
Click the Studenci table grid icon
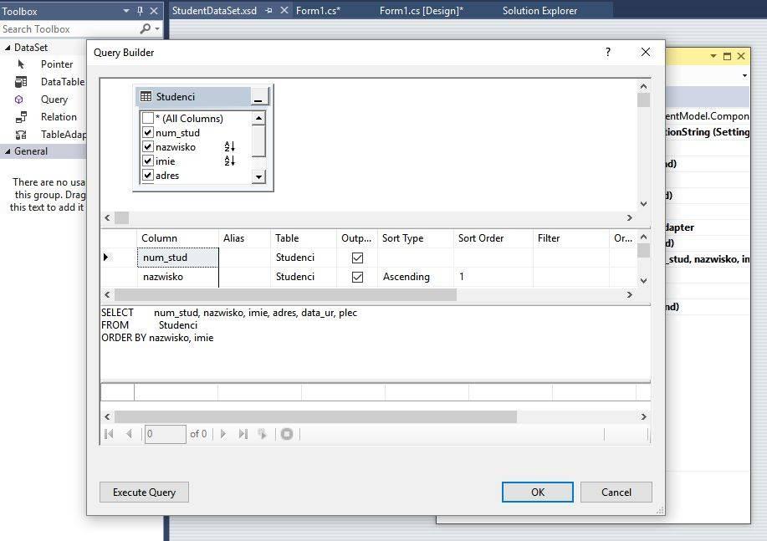point(146,96)
